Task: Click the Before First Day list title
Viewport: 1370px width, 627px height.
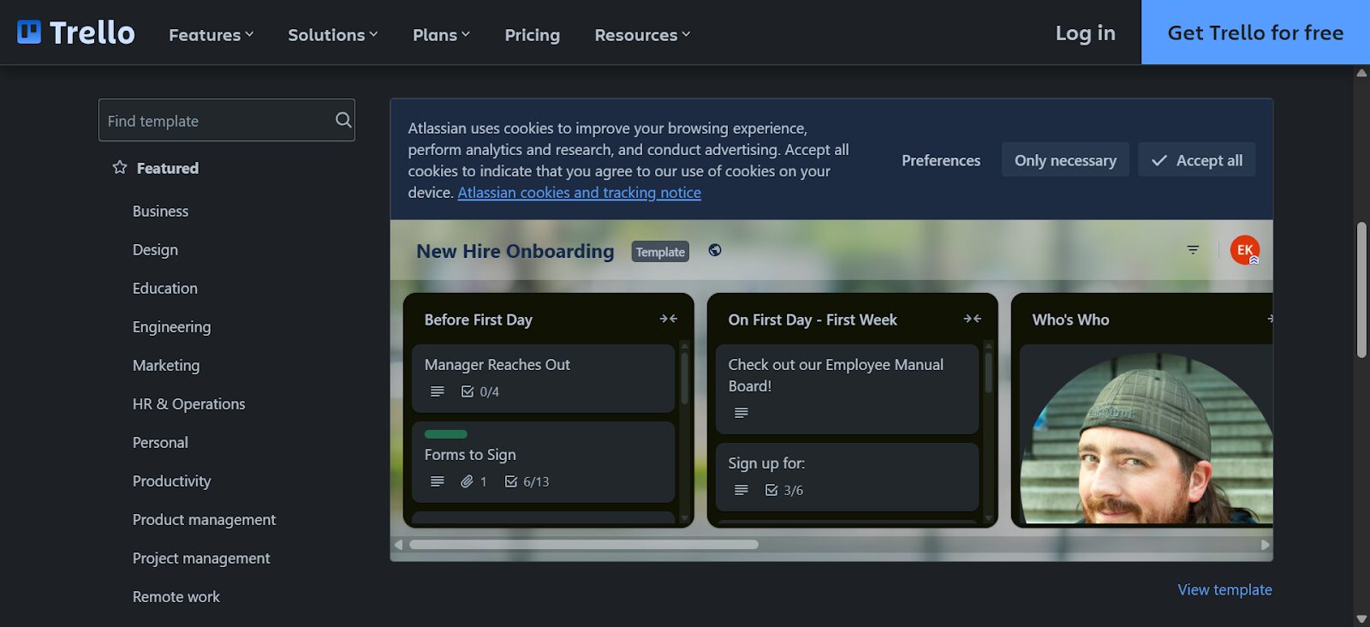Action: click(x=478, y=319)
